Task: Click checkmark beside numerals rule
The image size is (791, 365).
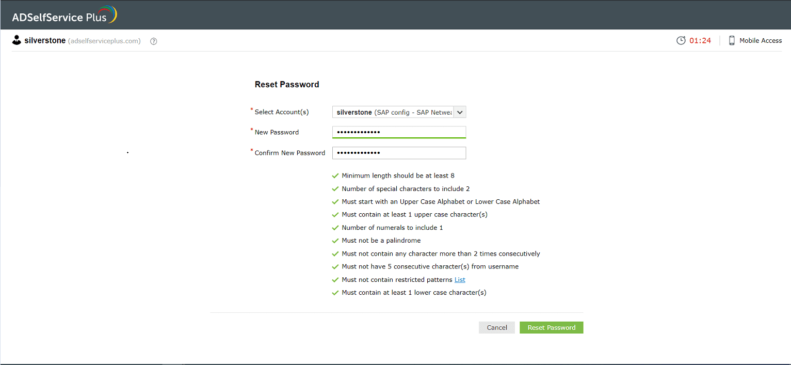Action: pyautogui.click(x=335, y=228)
